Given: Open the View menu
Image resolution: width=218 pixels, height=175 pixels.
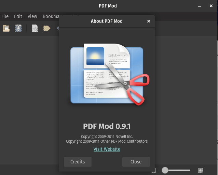Looking at the screenshot, I should pyautogui.click(x=32, y=16).
